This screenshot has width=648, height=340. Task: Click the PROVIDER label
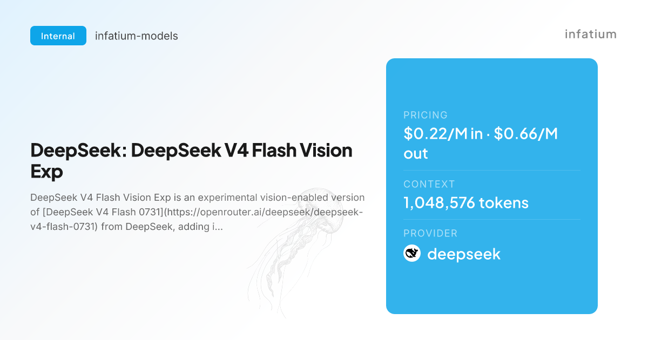coord(430,233)
